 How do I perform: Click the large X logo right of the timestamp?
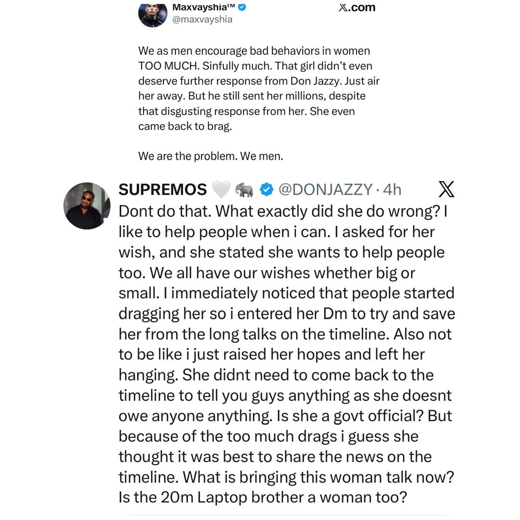(446, 190)
